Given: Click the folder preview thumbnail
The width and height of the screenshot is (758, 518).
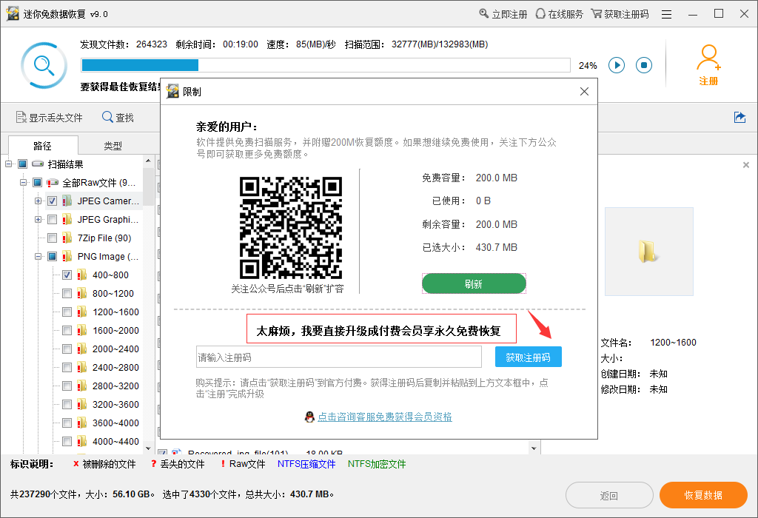Looking at the screenshot, I should [648, 252].
